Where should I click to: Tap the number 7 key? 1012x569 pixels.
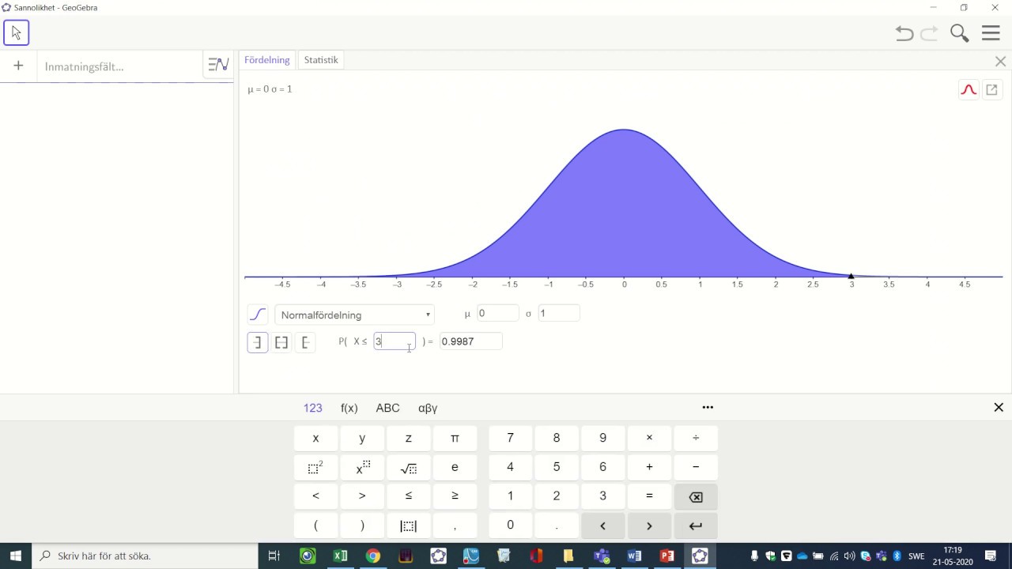[510, 438]
